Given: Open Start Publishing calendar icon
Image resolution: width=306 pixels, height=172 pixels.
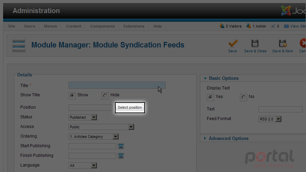Looking at the screenshot, I should click(121, 146).
